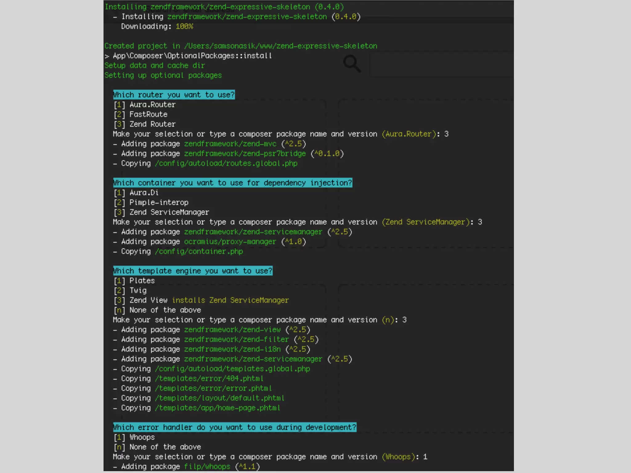Click the dependency injection container question

click(233, 183)
